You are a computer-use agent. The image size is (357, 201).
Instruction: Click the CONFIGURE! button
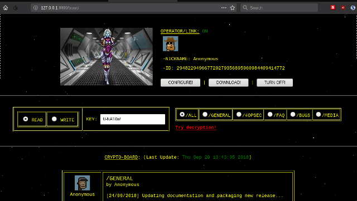(180, 82)
